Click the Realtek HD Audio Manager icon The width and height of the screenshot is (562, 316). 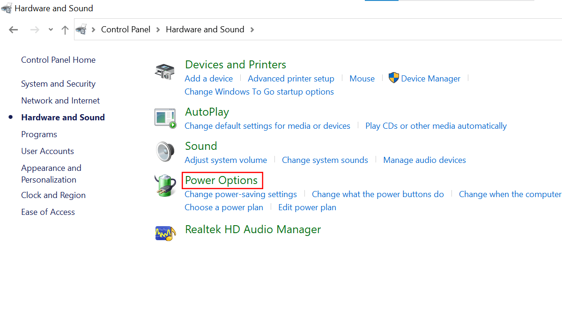click(165, 232)
